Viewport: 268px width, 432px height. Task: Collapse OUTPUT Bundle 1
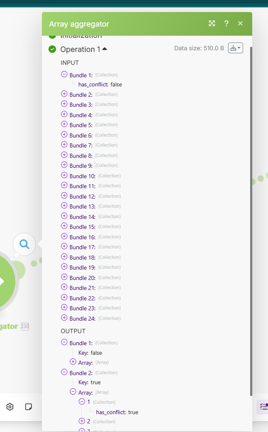pyautogui.click(x=64, y=342)
